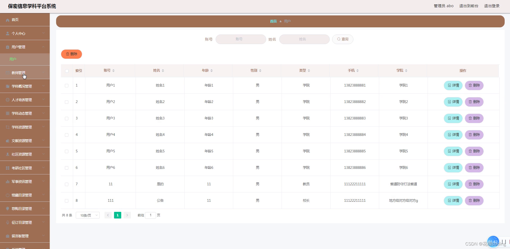Expand the 人才培养管理 chevron
Screen dimensions: 510x249
(x=43, y=100)
